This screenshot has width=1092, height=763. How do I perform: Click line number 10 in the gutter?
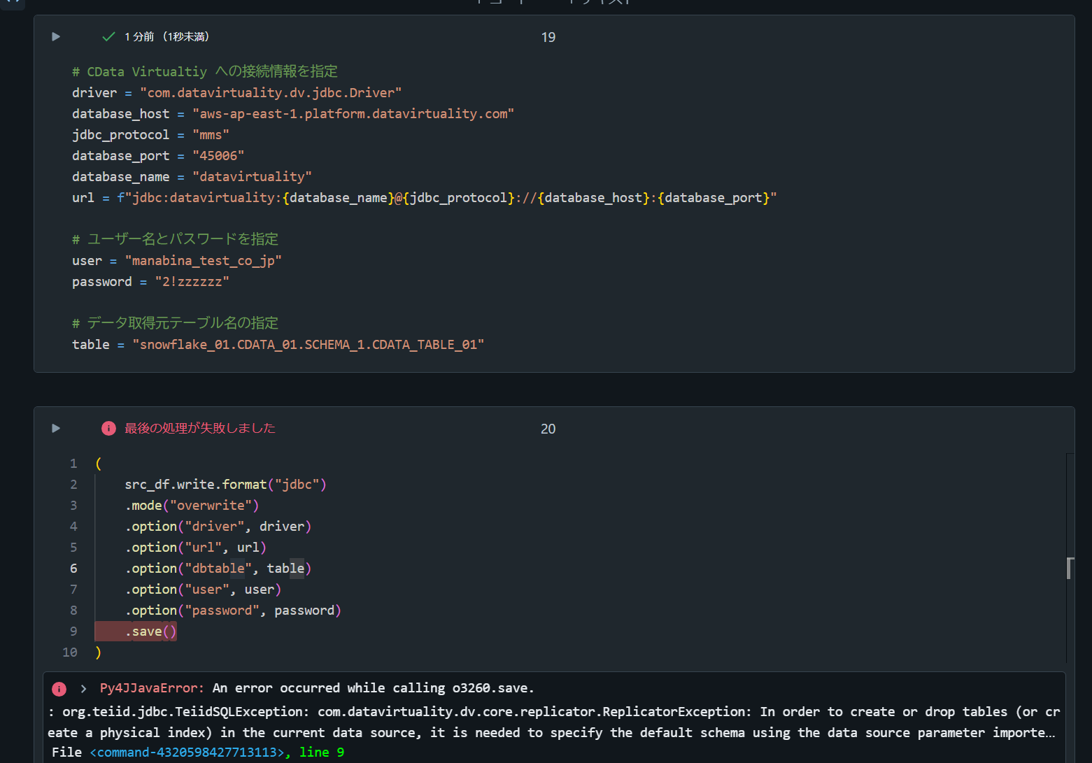point(70,652)
